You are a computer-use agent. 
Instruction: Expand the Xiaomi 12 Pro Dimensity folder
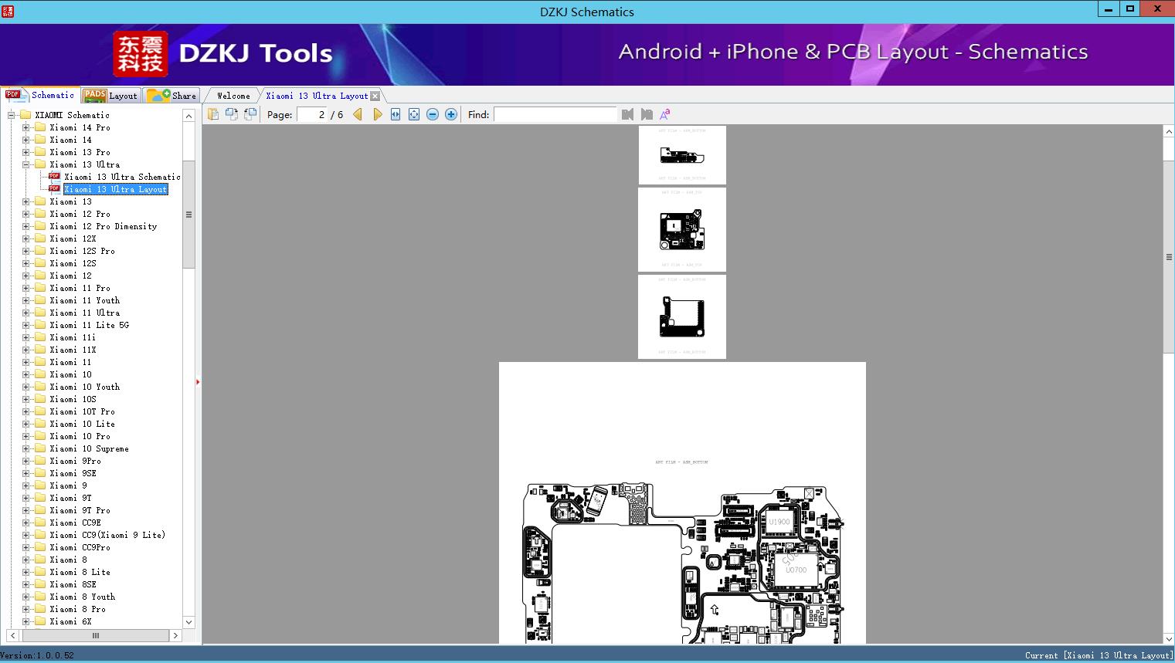(x=26, y=226)
